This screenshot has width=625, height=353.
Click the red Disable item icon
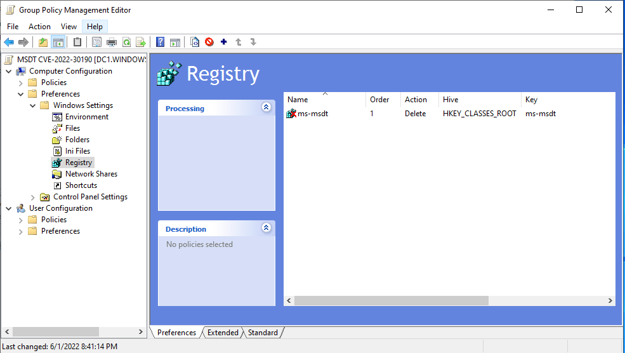[209, 43]
